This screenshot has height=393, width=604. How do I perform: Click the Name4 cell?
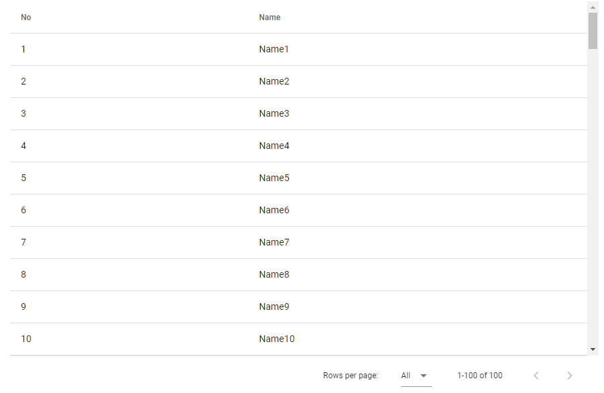[273, 146]
